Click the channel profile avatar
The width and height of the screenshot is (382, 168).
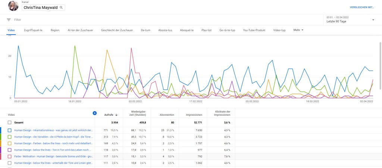[13, 6]
